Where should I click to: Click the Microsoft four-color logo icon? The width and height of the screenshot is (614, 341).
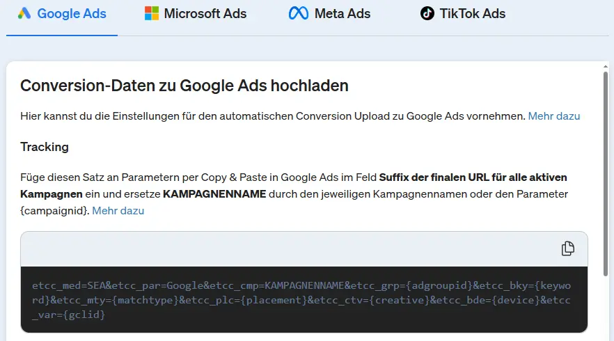pos(152,13)
